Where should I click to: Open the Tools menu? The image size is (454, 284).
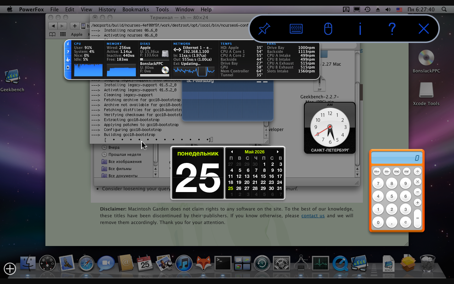(x=162, y=10)
